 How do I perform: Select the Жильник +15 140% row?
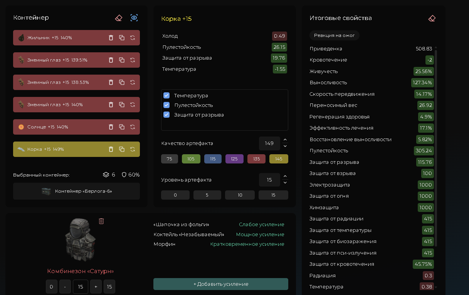coord(76,38)
